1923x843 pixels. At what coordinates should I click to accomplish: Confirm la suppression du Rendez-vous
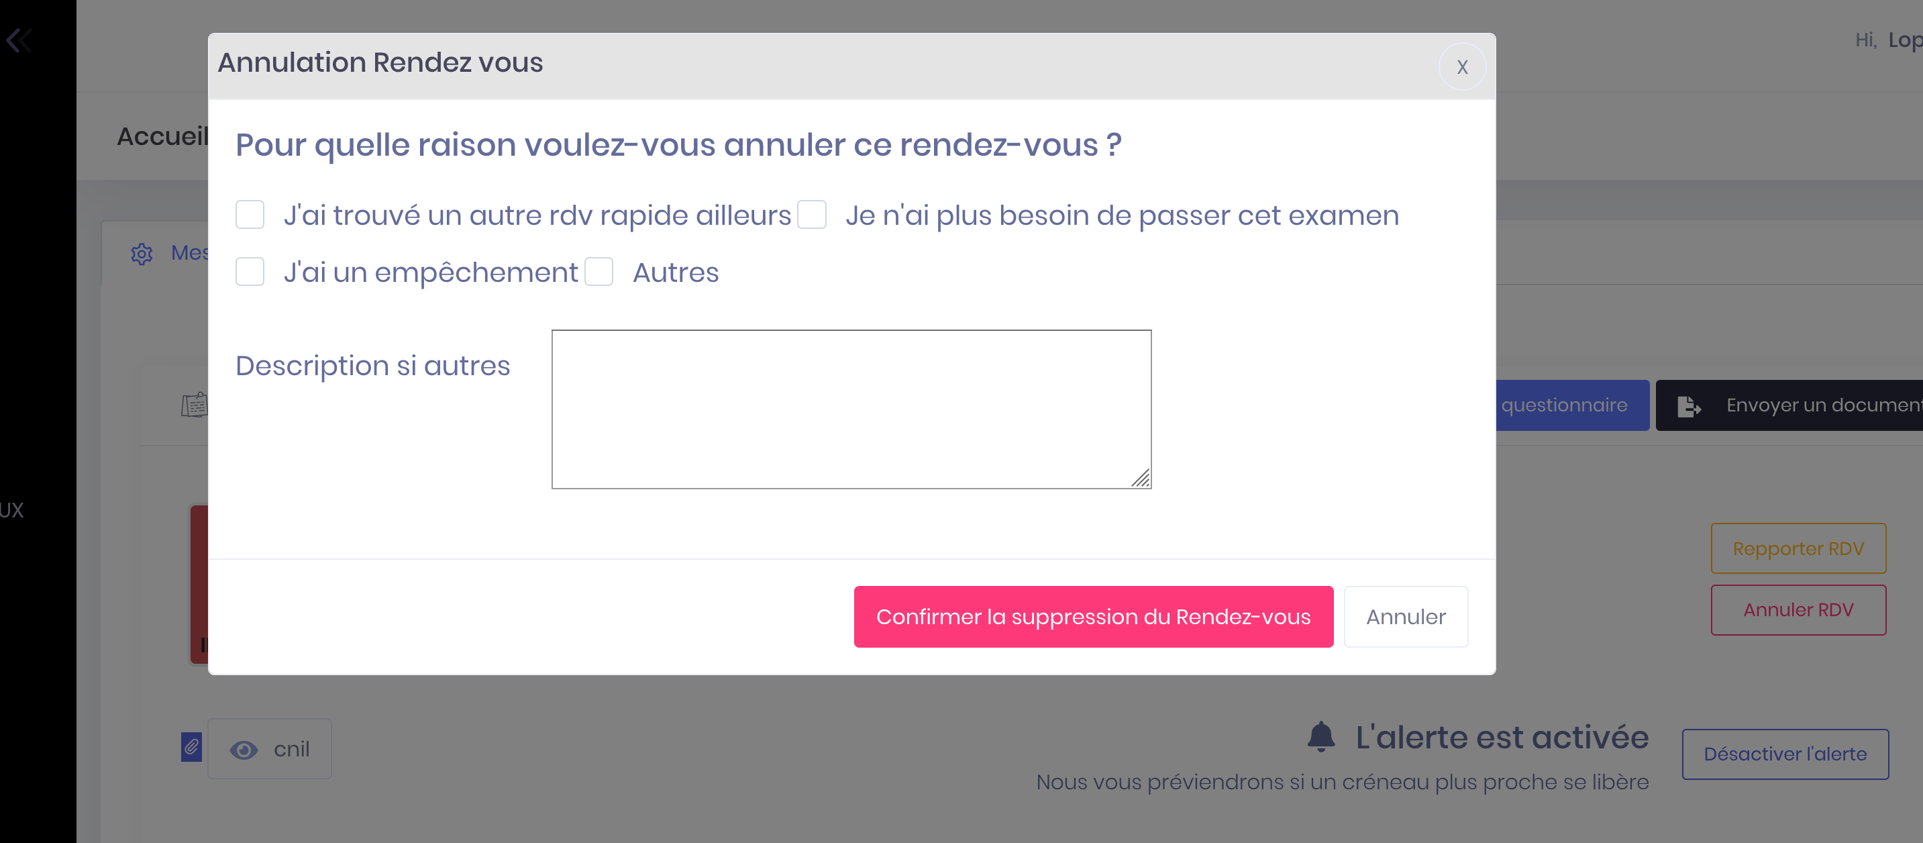[1093, 617]
